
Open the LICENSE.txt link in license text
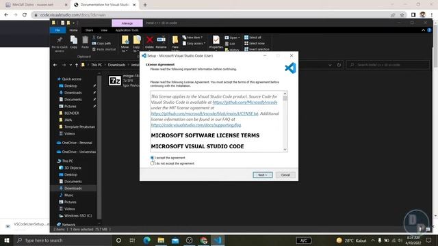pyautogui.click(x=205, y=114)
